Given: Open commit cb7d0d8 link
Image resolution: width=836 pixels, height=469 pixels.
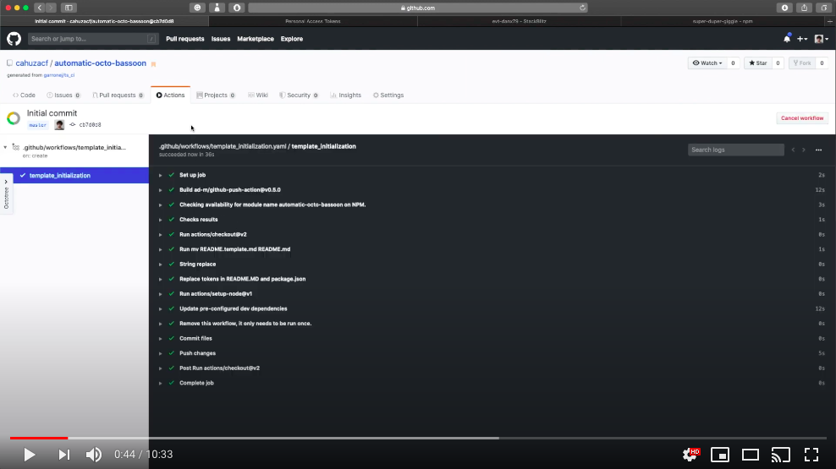Looking at the screenshot, I should tap(90, 125).
